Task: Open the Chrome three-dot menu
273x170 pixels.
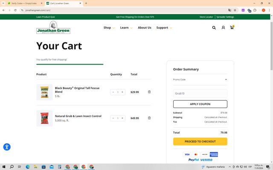Action: [269, 10]
